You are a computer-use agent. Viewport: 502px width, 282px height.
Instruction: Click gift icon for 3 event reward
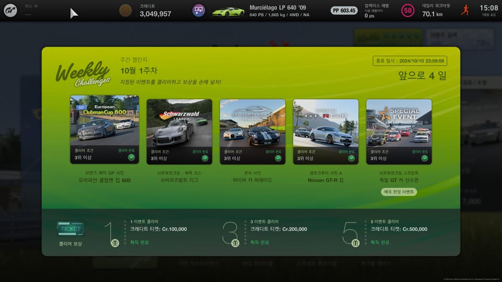click(235, 243)
